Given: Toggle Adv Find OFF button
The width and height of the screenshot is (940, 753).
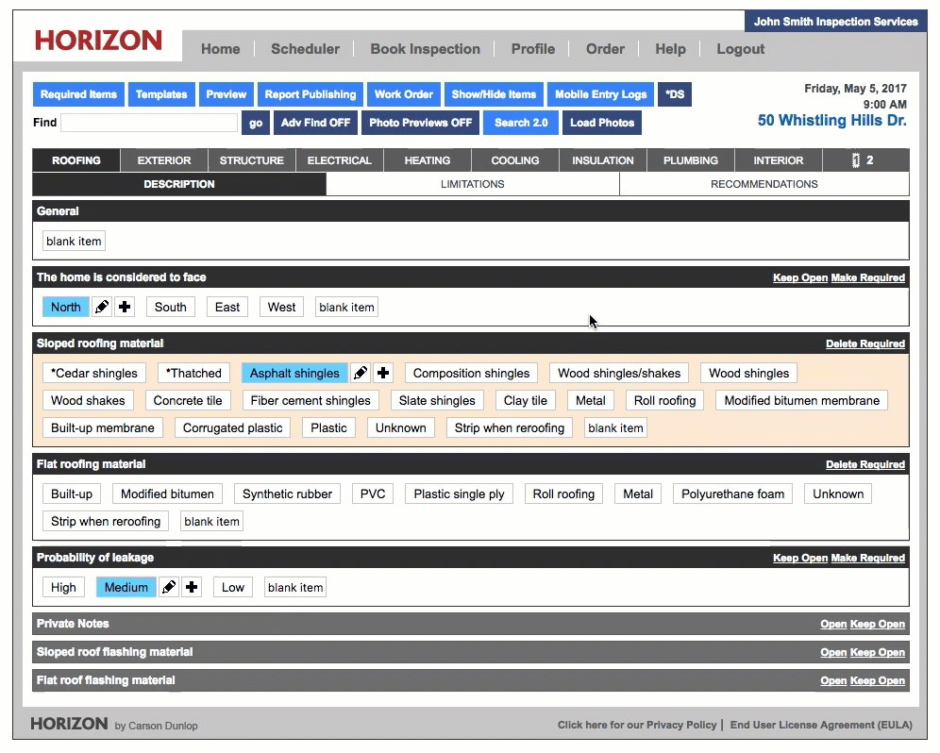Looking at the screenshot, I should [315, 123].
